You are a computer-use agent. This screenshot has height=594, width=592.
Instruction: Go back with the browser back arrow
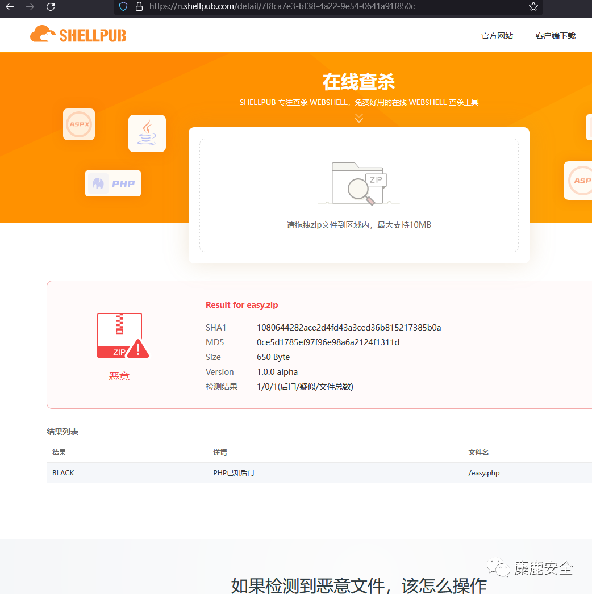[10, 6]
